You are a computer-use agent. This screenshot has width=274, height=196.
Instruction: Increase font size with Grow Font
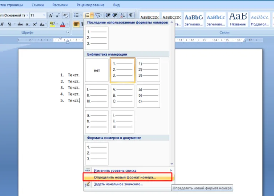pos(51,15)
